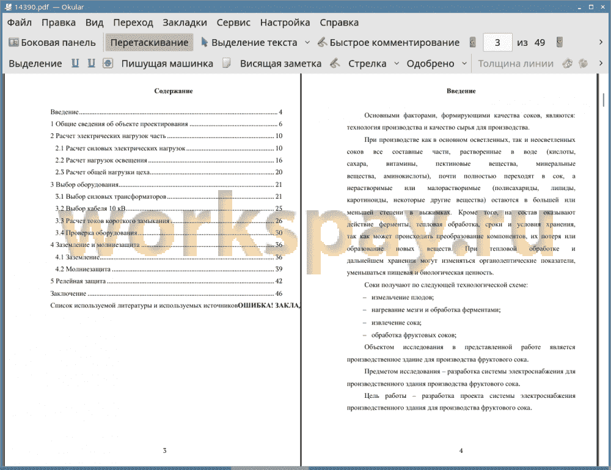
Task: Click '3.2 Выбор кабеля 10 кВ'
Action: pyautogui.click(x=169, y=208)
